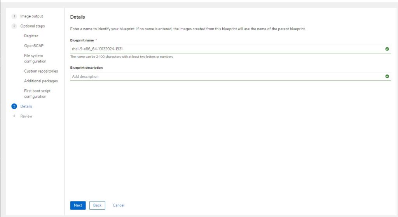Click the blue step 3 indicator icon
Image resolution: width=398 pixels, height=217 pixels.
[x=14, y=106]
